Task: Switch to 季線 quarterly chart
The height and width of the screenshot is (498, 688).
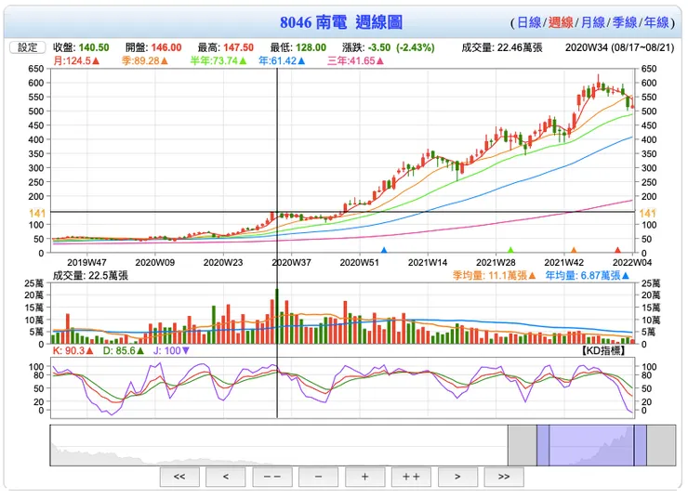Action: [625, 22]
